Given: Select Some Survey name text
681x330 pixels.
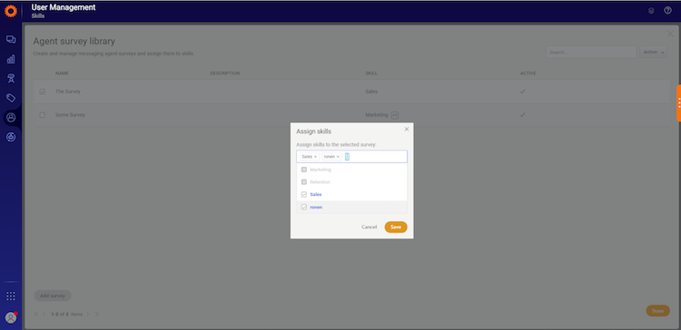Looking at the screenshot, I should tap(70, 115).
